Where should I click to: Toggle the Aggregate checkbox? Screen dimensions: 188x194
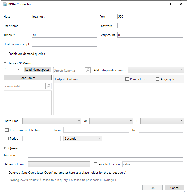tap(158, 79)
